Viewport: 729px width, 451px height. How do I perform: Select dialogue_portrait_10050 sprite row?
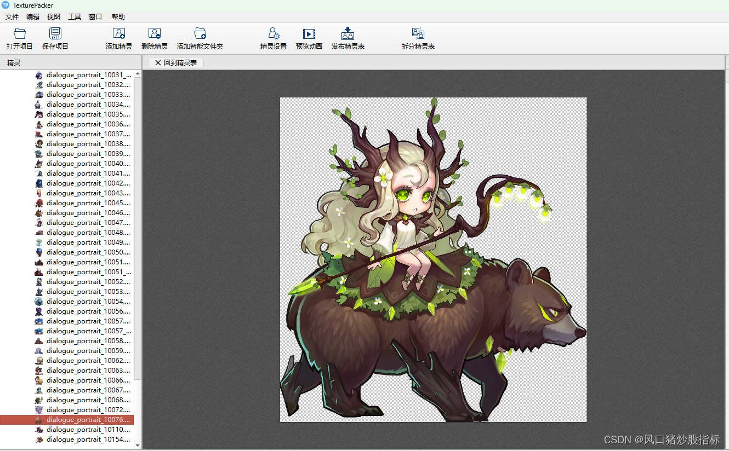pos(67,252)
